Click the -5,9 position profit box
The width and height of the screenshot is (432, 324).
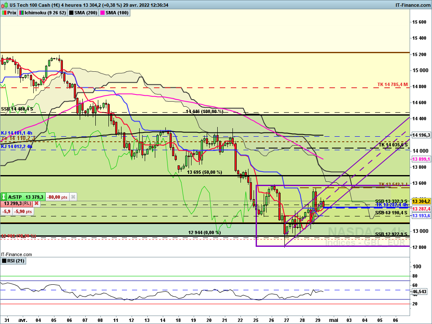coord(6,212)
